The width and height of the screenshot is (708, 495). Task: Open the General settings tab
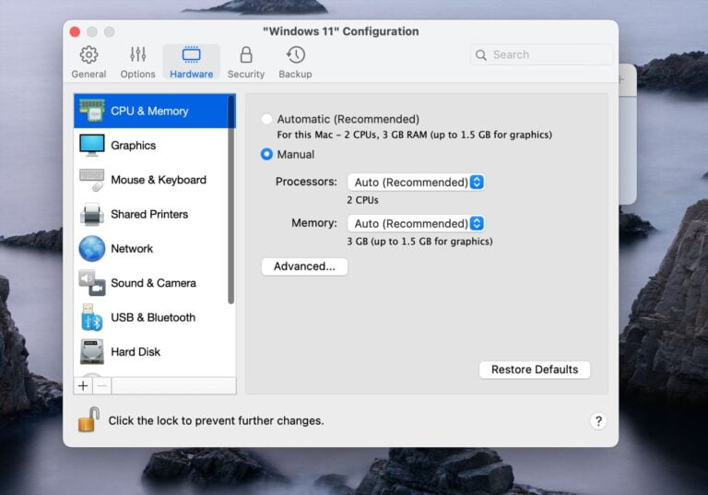(x=88, y=62)
